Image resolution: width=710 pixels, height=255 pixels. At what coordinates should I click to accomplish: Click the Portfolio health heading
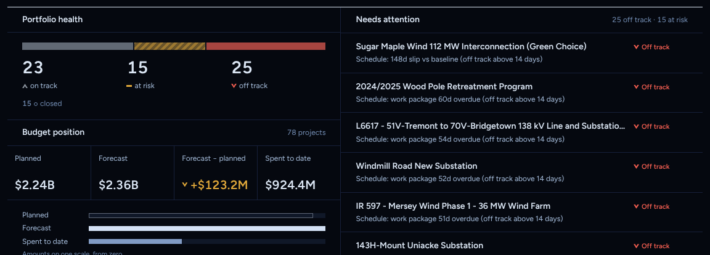(x=52, y=20)
